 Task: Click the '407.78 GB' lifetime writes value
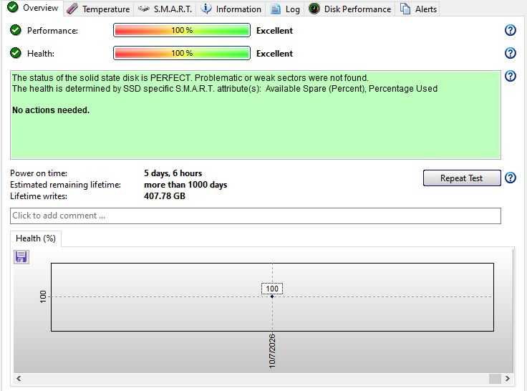165,196
